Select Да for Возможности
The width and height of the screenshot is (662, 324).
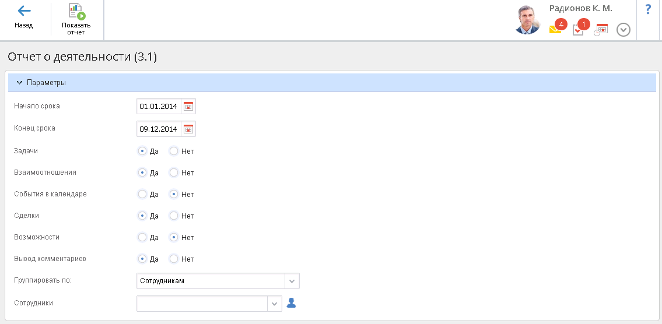142,237
